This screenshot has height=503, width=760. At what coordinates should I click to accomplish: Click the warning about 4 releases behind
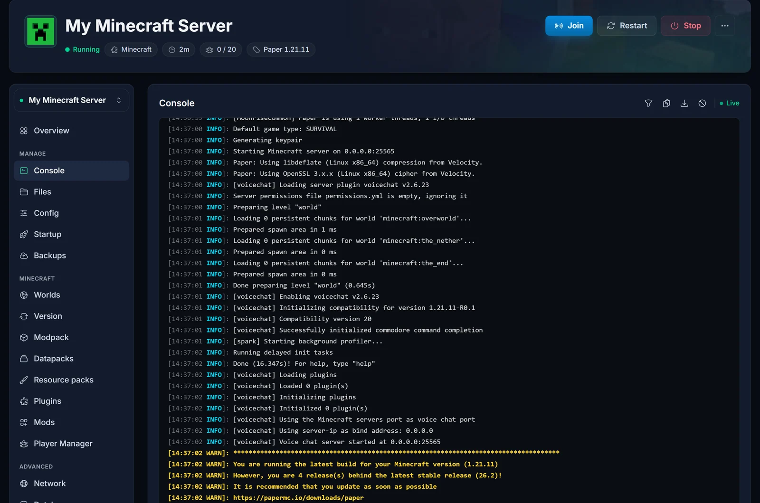[335, 475]
